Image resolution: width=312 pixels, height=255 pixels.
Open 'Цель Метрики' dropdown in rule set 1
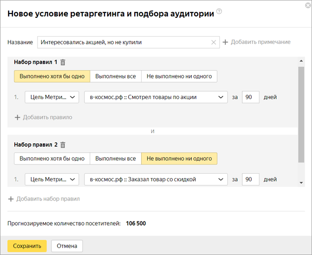click(52, 97)
